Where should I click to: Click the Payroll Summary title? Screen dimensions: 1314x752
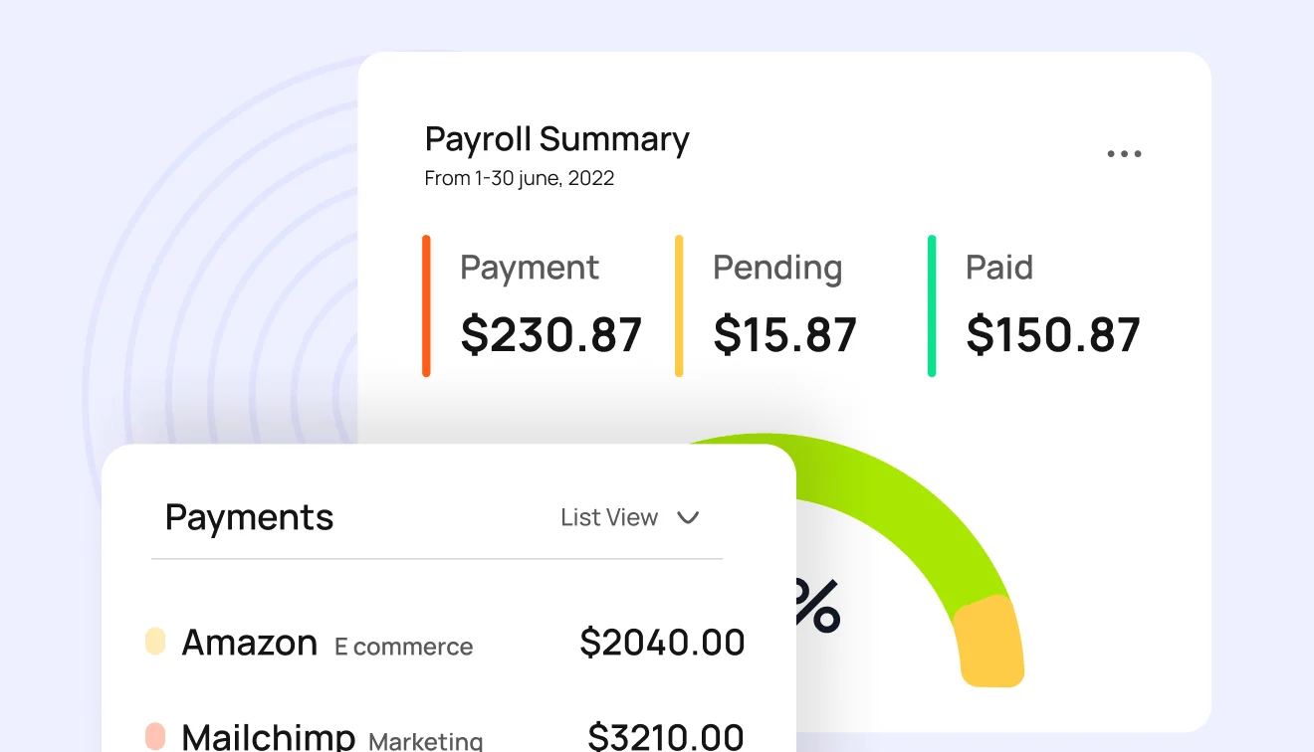(556, 139)
